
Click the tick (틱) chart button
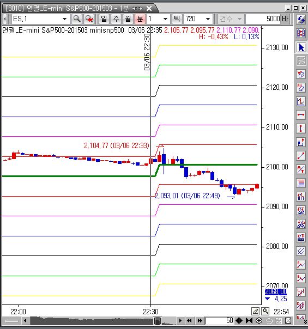[177, 19]
